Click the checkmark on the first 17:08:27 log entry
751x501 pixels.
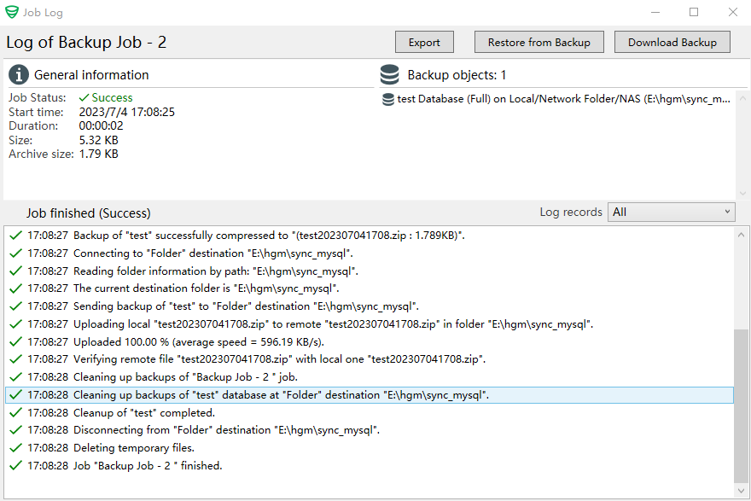pyautogui.click(x=15, y=235)
